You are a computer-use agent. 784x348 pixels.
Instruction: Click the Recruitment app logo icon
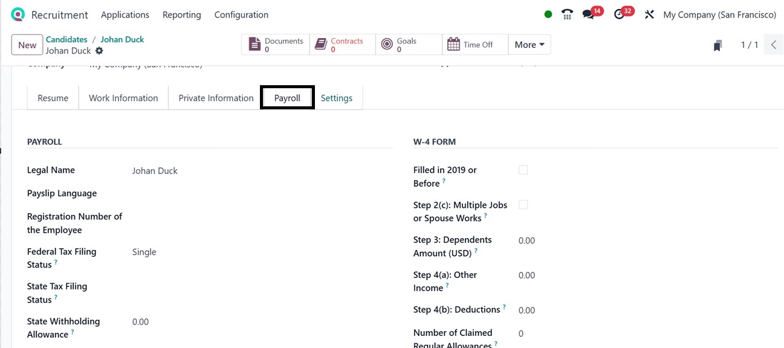tap(18, 14)
